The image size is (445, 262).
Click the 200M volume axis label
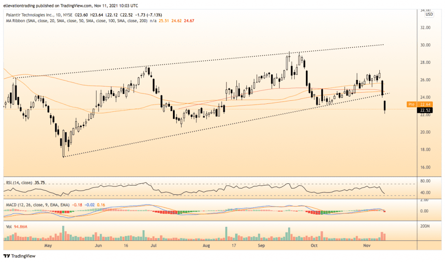425,226
